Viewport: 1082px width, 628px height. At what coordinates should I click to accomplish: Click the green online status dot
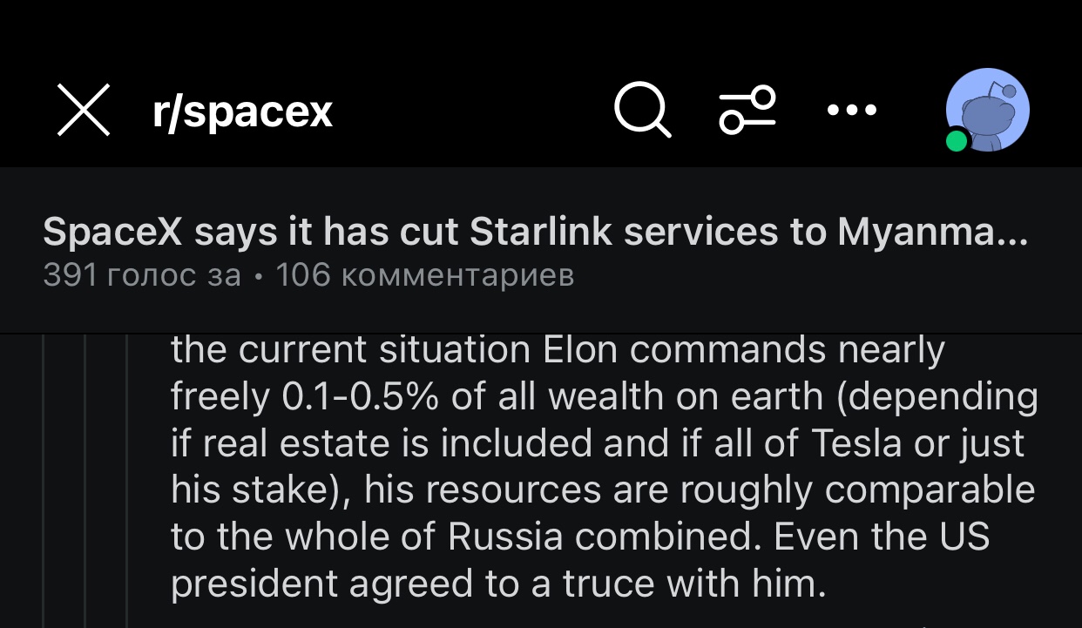pos(957,140)
